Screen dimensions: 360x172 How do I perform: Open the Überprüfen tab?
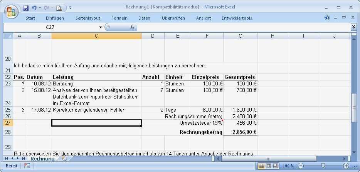pyautogui.click(x=173, y=18)
